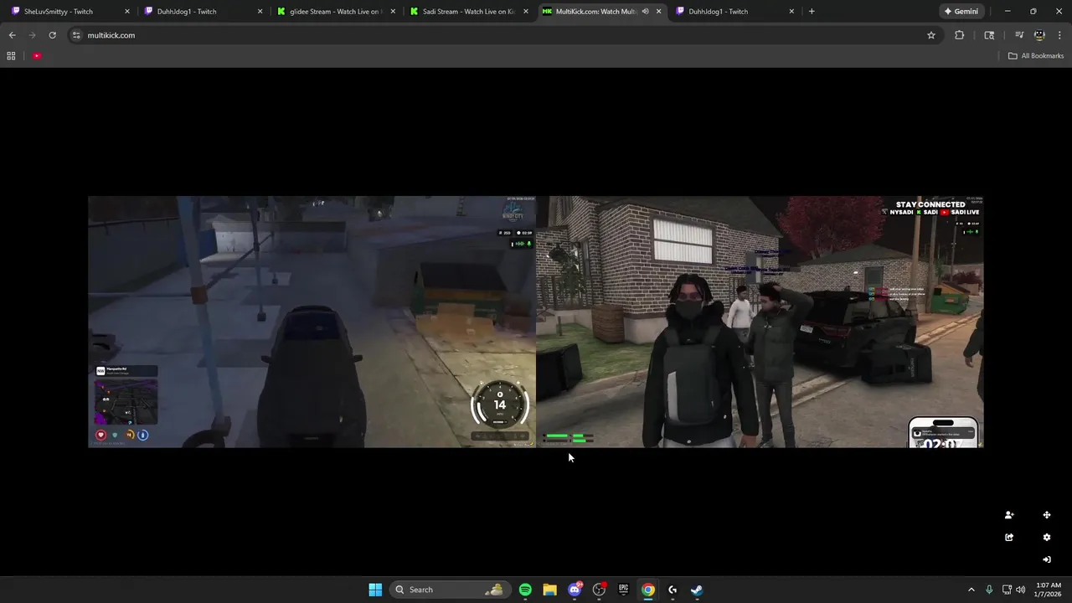Image resolution: width=1072 pixels, height=603 pixels.
Task: Open Logitech G HUB from the taskbar
Action: point(672,590)
